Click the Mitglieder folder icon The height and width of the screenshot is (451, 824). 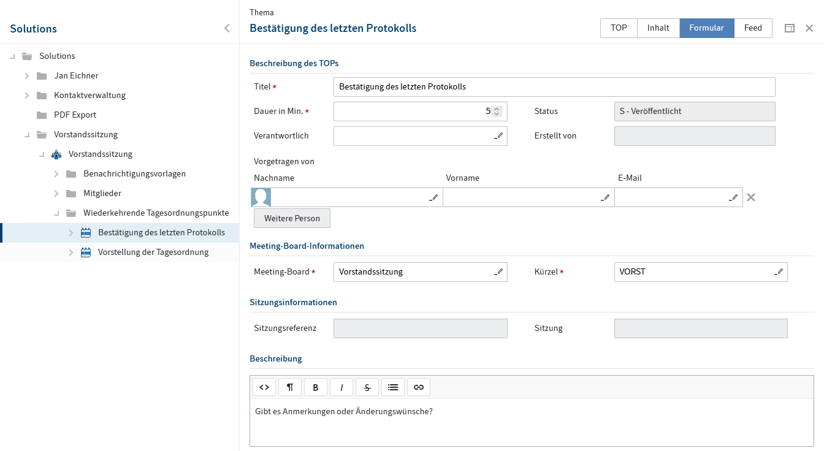click(x=71, y=194)
